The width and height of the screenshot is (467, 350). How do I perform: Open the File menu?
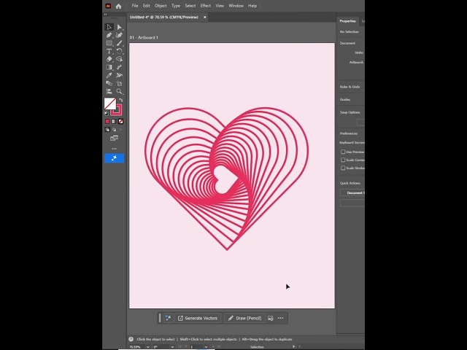point(135,6)
